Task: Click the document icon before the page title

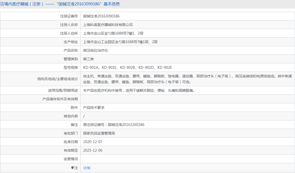Action: pyautogui.click(x=2, y=4)
